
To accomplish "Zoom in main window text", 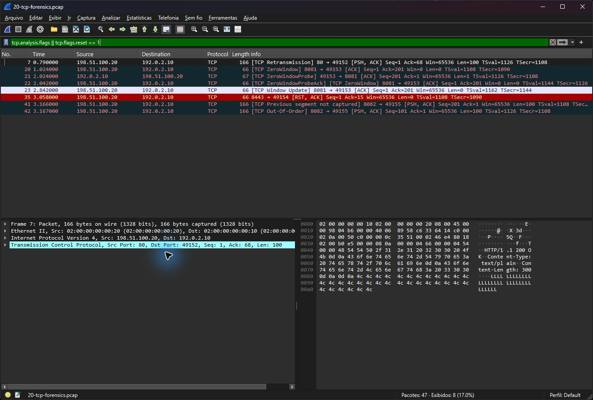I will [194, 29].
